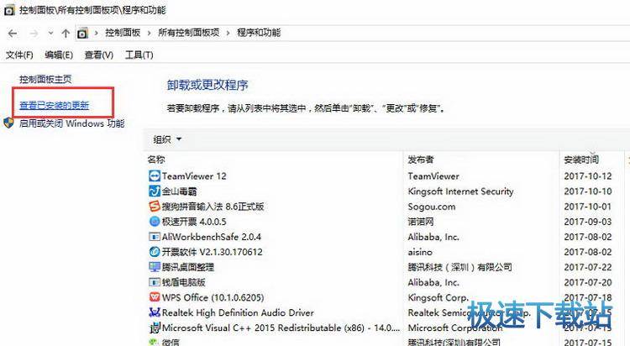Click install date 2017-07-22
Image resolution: width=630 pixels, height=346 pixels.
click(588, 267)
